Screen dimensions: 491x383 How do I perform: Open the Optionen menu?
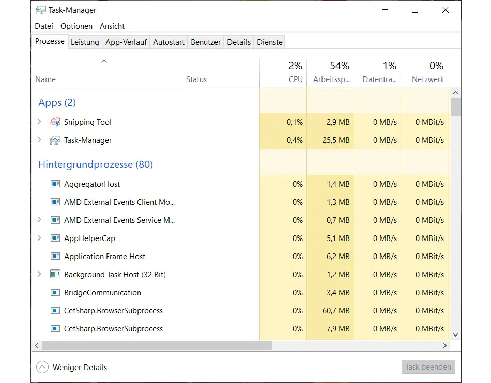[x=76, y=26]
